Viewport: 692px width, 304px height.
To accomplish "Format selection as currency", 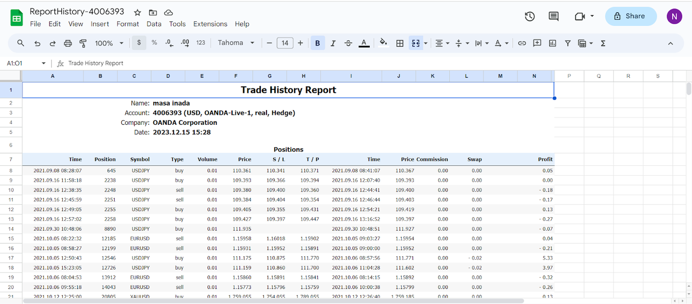I will (x=139, y=43).
